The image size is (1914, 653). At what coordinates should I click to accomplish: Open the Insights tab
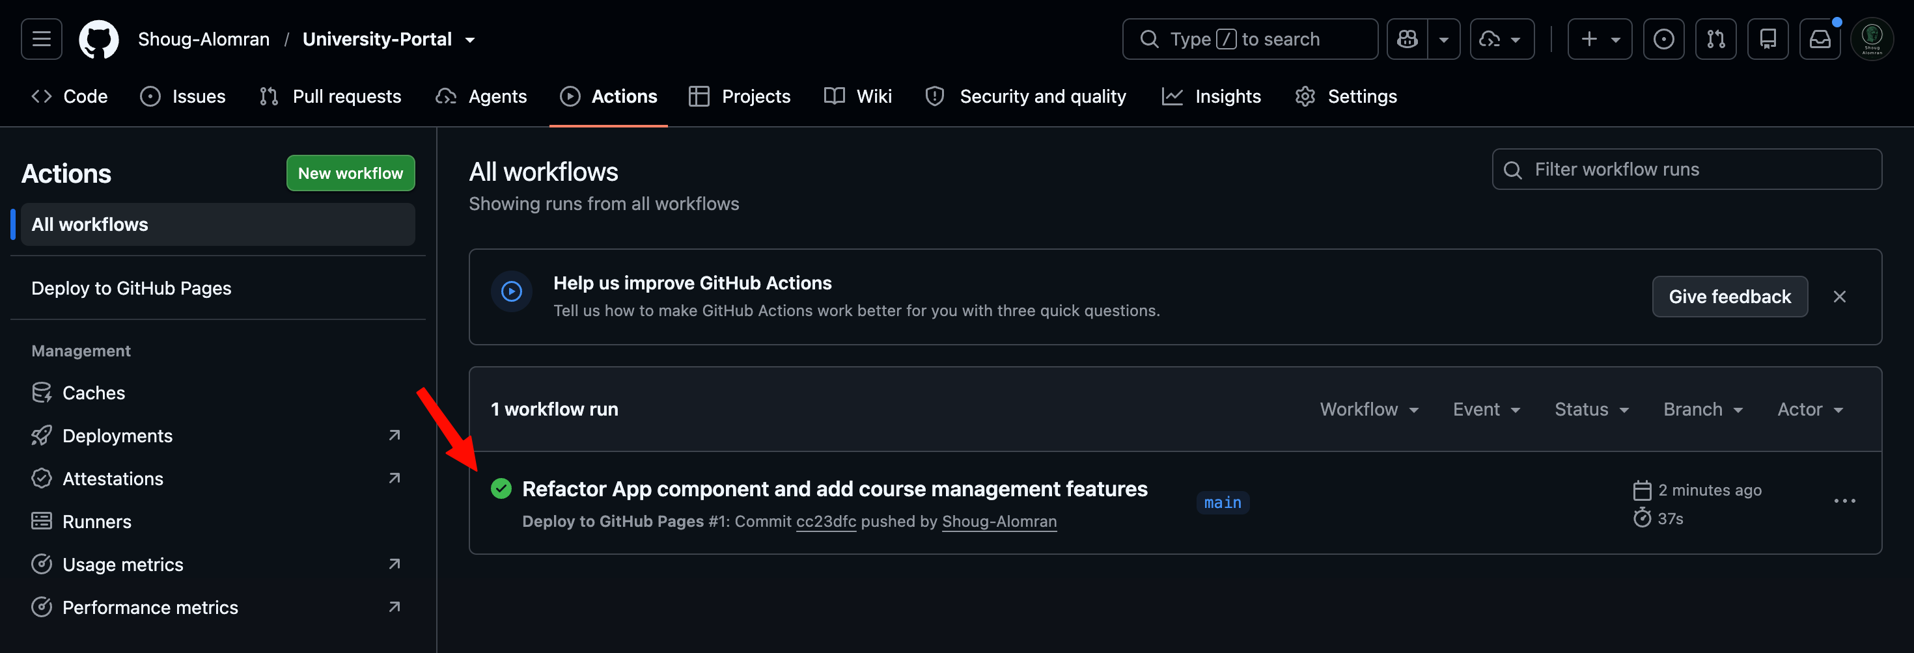(x=1211, y=96)
